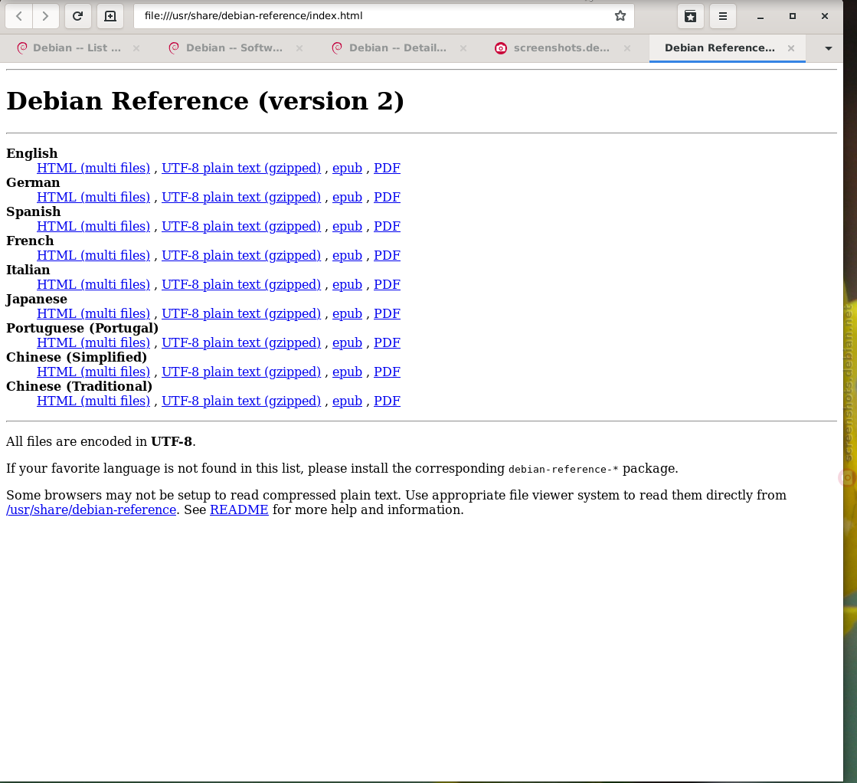The width and height of the screenshot is (857, 783).
Task: Open the README link
Action: coord(239,509)
